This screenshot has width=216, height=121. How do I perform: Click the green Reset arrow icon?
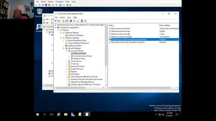[x=56, y=5]
